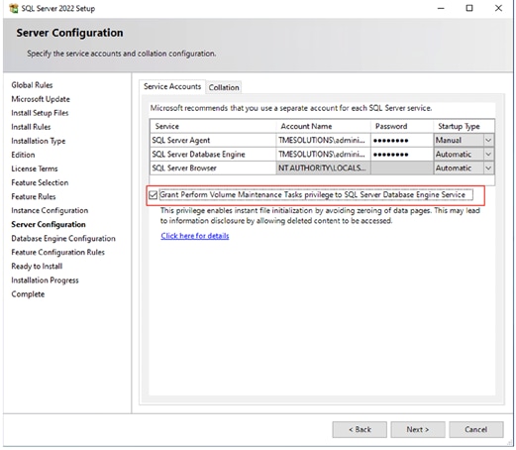516x450 pixels.
Task: Maximize the SQL Server 2022 Setup window
Action: point(469,8)
